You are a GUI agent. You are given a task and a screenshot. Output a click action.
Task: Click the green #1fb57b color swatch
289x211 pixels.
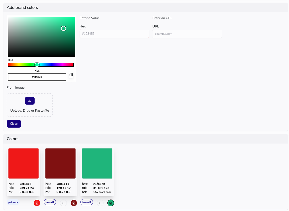tap(97, 163)
